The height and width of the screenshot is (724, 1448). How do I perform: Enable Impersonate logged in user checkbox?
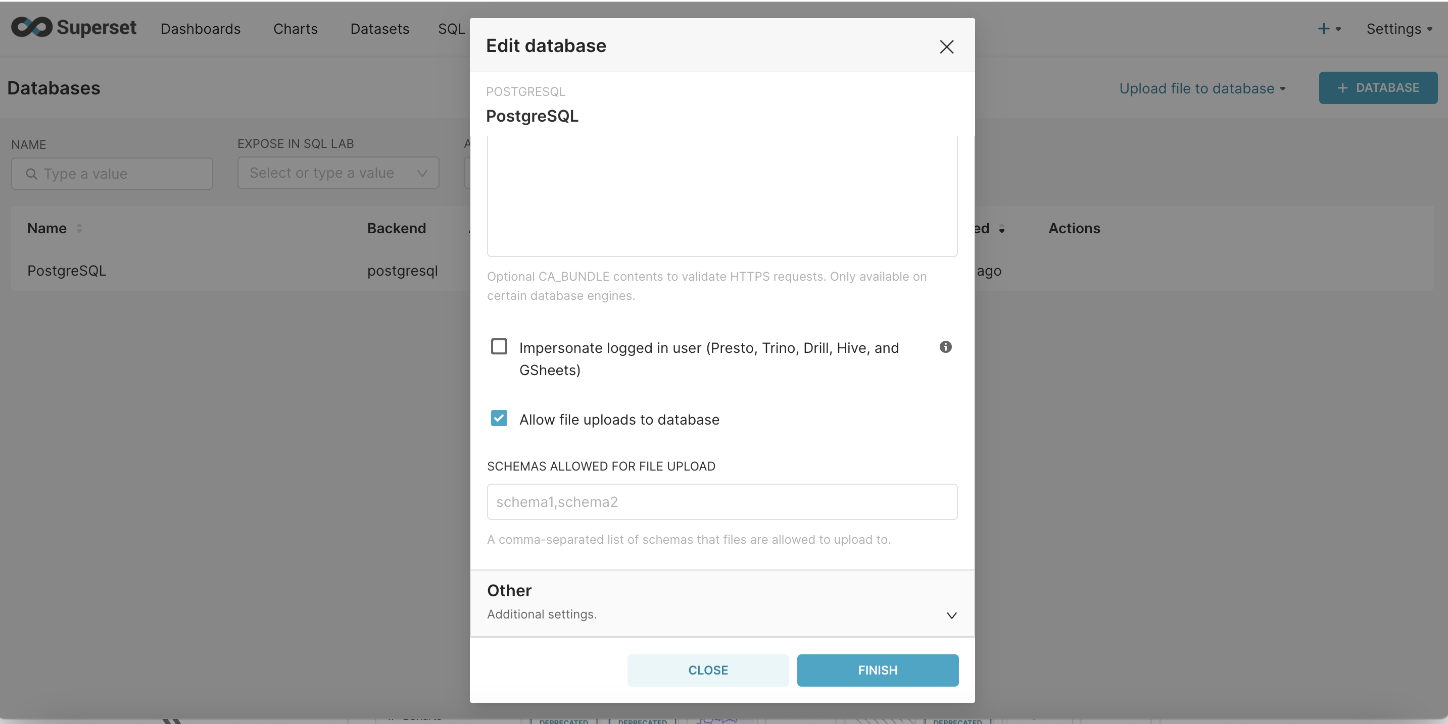pyautogui.click(x=499, y=346)
